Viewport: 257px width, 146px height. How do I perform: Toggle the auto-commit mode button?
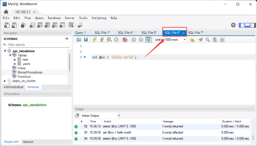click(148, 40)
